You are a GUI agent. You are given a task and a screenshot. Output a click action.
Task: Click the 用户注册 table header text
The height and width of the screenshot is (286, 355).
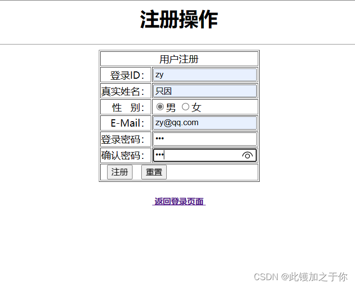(179, 59)
